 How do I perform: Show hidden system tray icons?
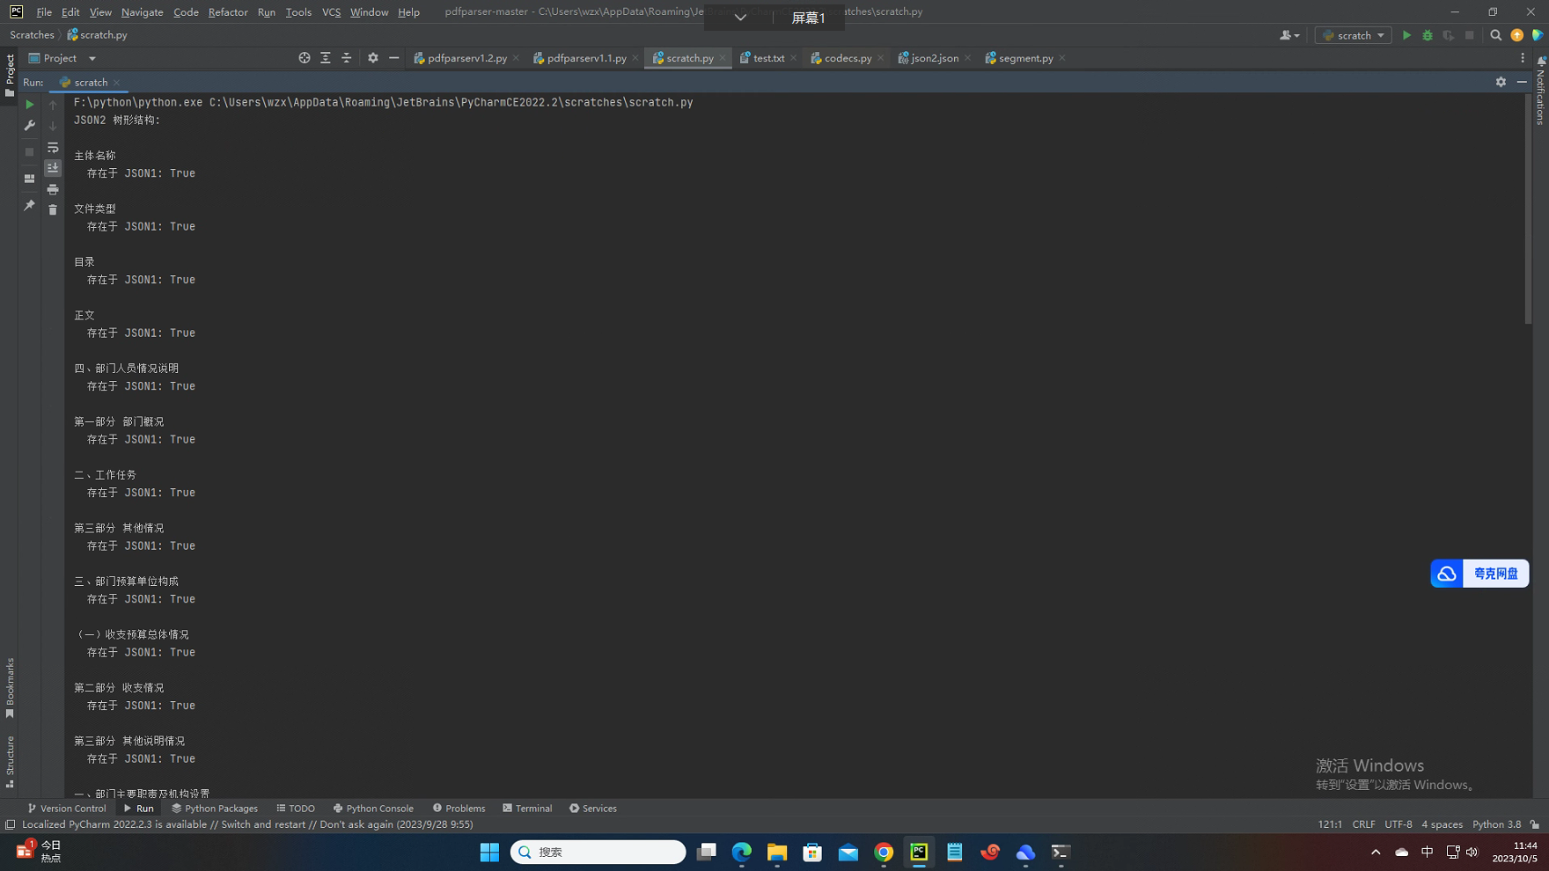coord(1376,852)
